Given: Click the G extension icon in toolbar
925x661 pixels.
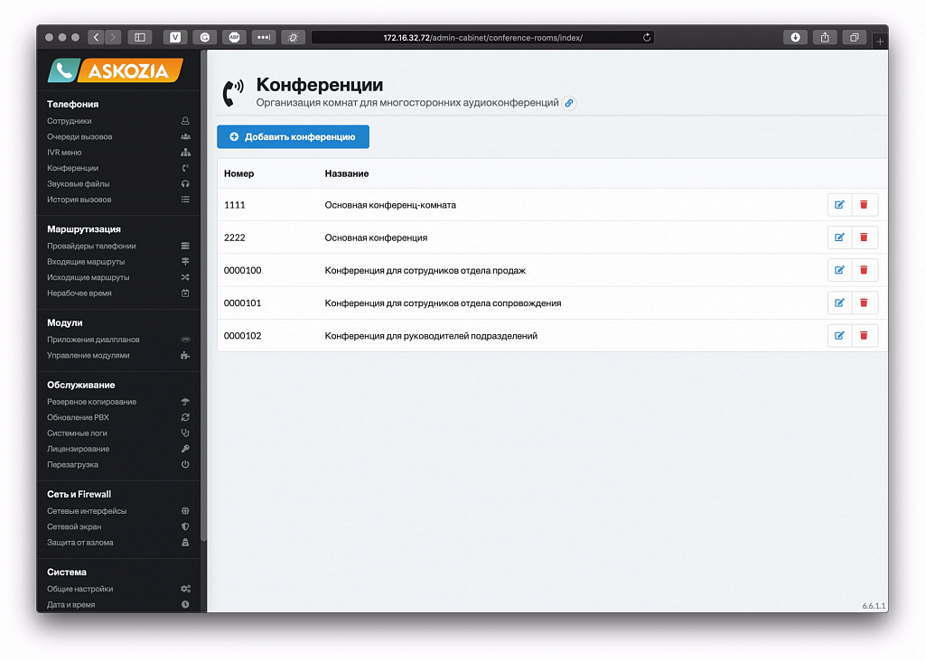Looking at the screenshot, I should pyautogui.click(x=205, y=37).
